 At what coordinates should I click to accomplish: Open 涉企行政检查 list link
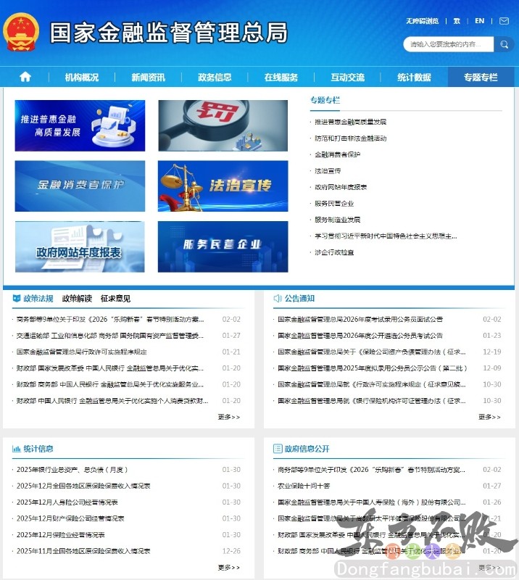[334, 252]
